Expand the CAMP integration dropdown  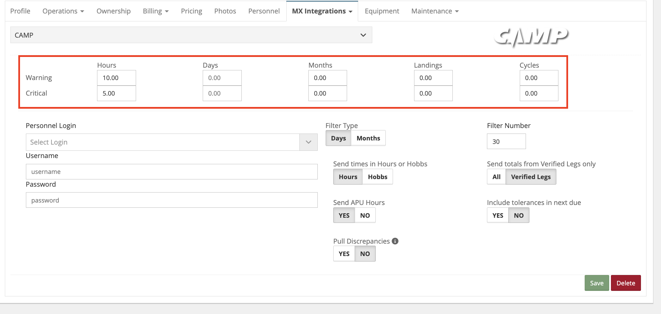coord(191,35)
